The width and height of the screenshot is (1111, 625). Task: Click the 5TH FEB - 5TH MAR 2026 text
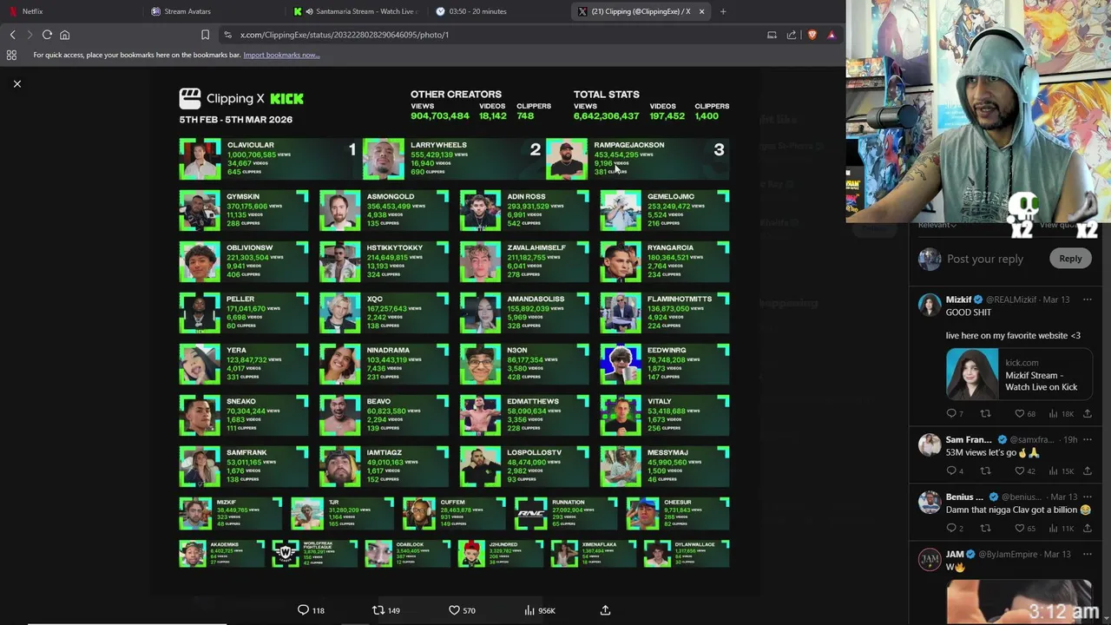click(x=236, y=119)
